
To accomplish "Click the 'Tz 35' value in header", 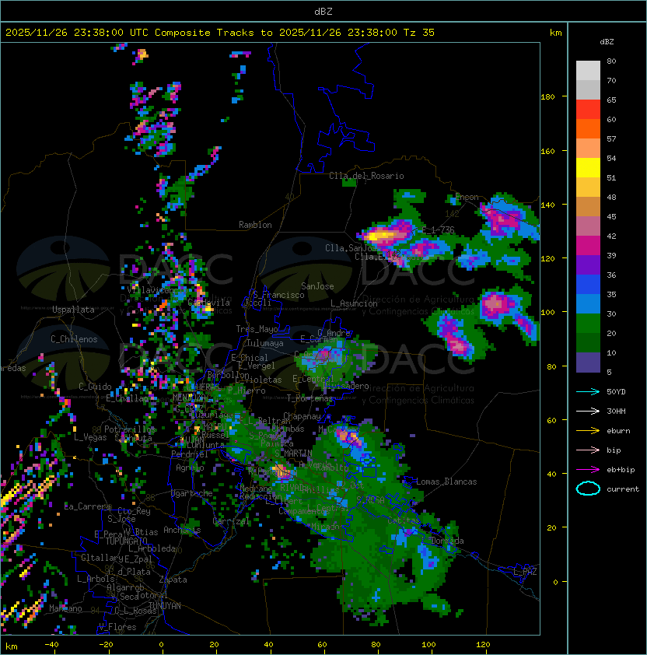I will coord(419,33).
